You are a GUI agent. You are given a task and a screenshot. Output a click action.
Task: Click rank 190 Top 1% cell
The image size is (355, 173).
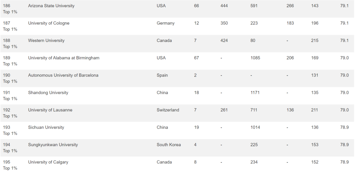tap(10, 78)
